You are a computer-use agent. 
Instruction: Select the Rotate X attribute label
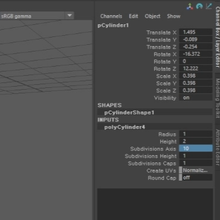(165, 55)
